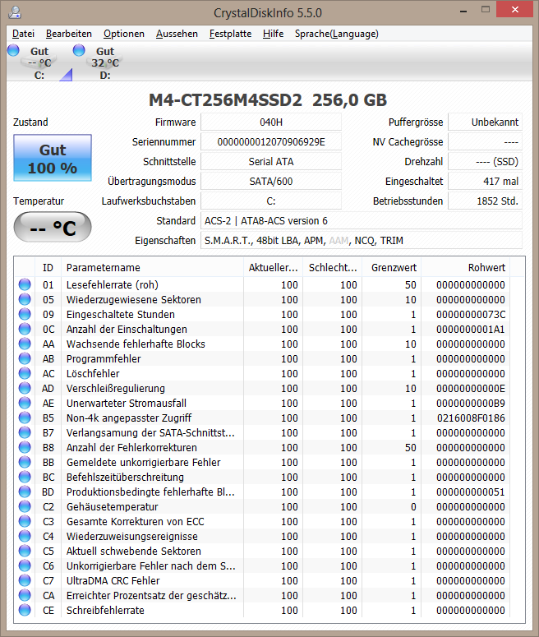
Task: Click the Seriennummer value field
Action: [271, 141]
